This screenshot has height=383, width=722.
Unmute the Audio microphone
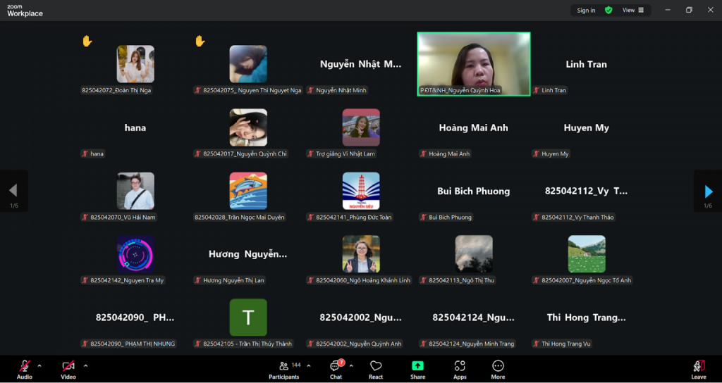point(25,367)
